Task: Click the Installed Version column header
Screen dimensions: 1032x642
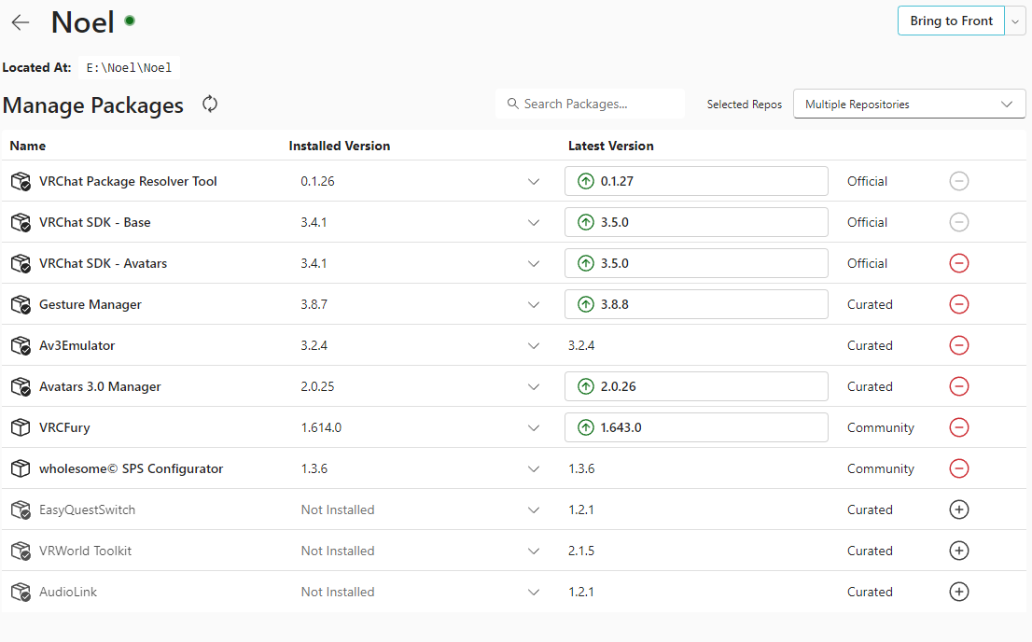Action: [340, 147]
